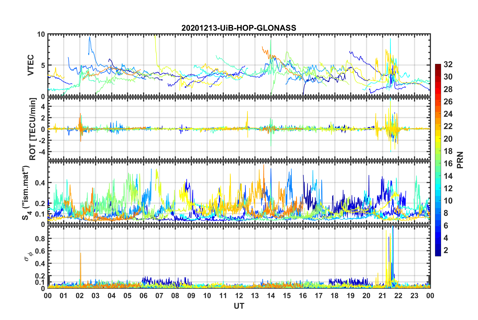Click the colorbar tick label 32

coord(448,64)
